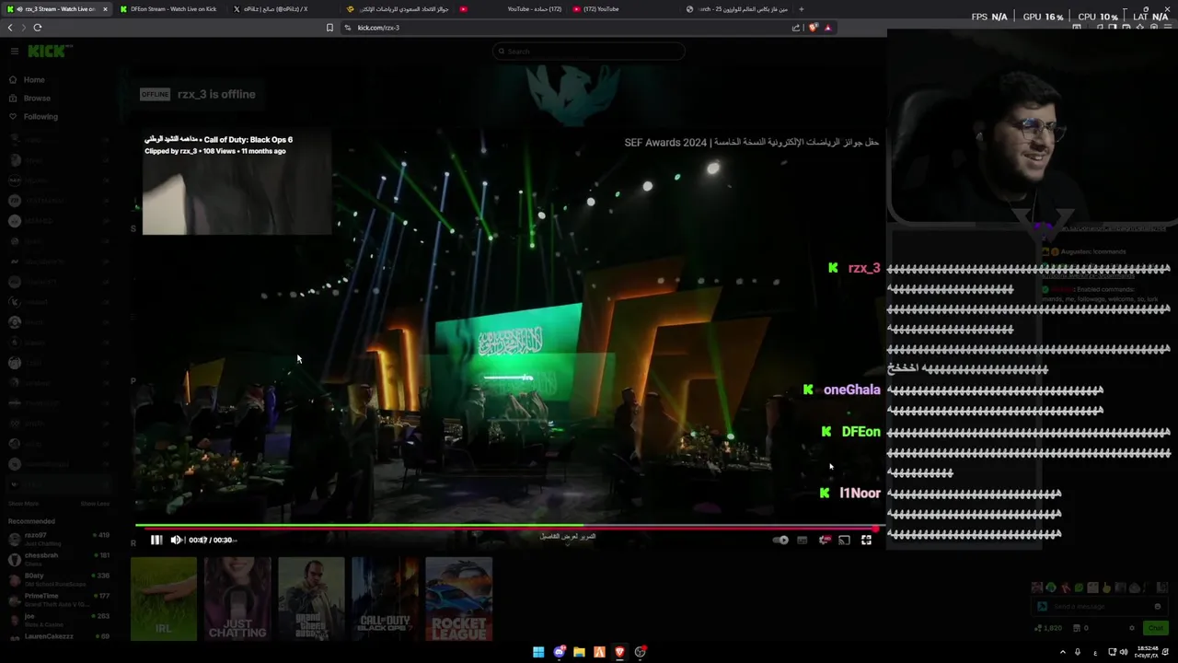Image resolution: width=1178 pixels, height=663 pixels.
Task: Open Call of Duty Black Ops category
Action: pos(385,599)
